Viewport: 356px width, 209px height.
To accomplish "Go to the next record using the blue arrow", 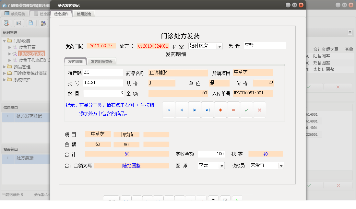I will tap(194, 110).
